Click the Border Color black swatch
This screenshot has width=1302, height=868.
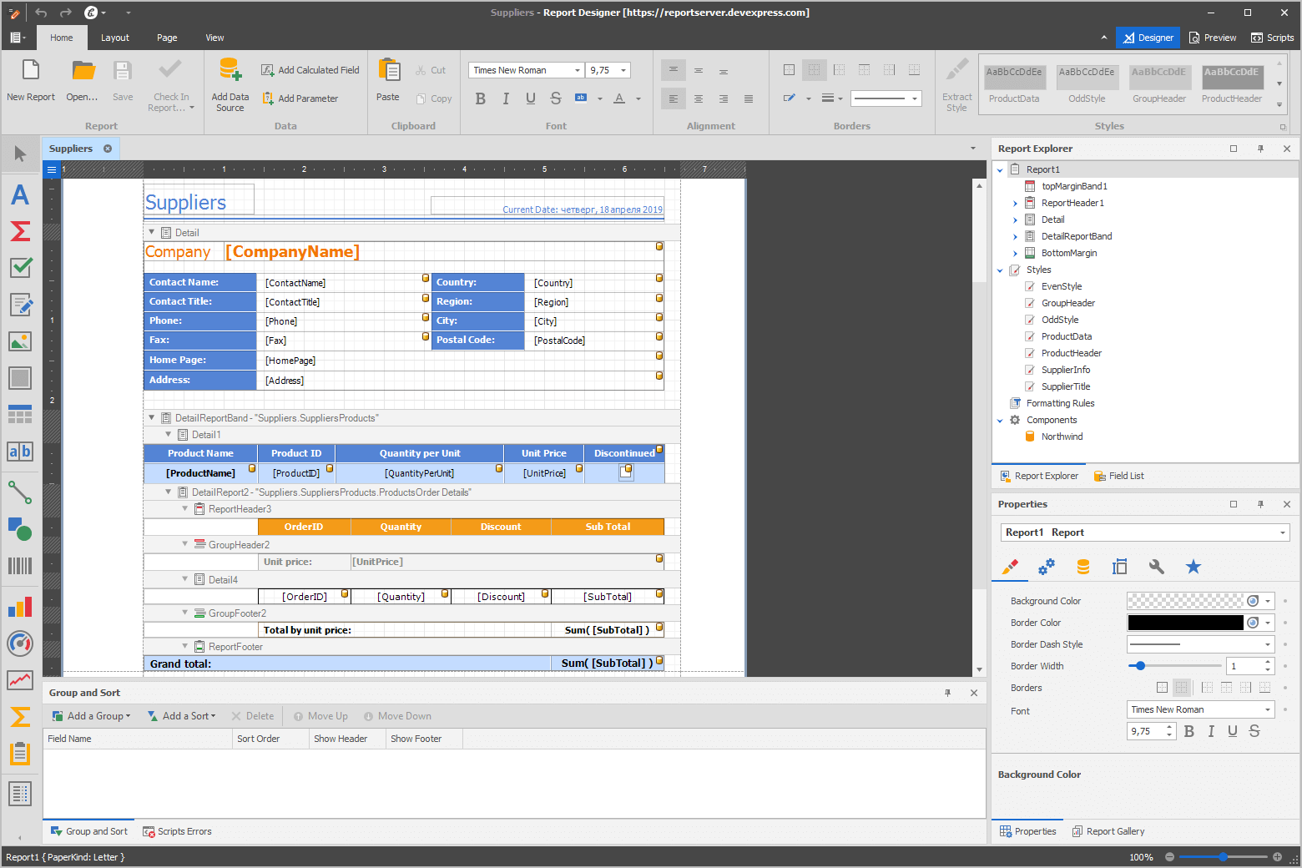point(1185,623)
